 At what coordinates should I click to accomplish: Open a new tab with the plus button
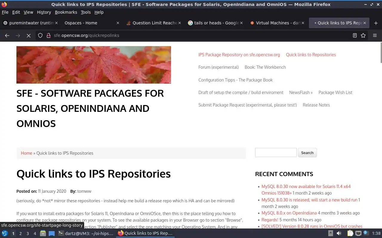(x=376, y=23)
